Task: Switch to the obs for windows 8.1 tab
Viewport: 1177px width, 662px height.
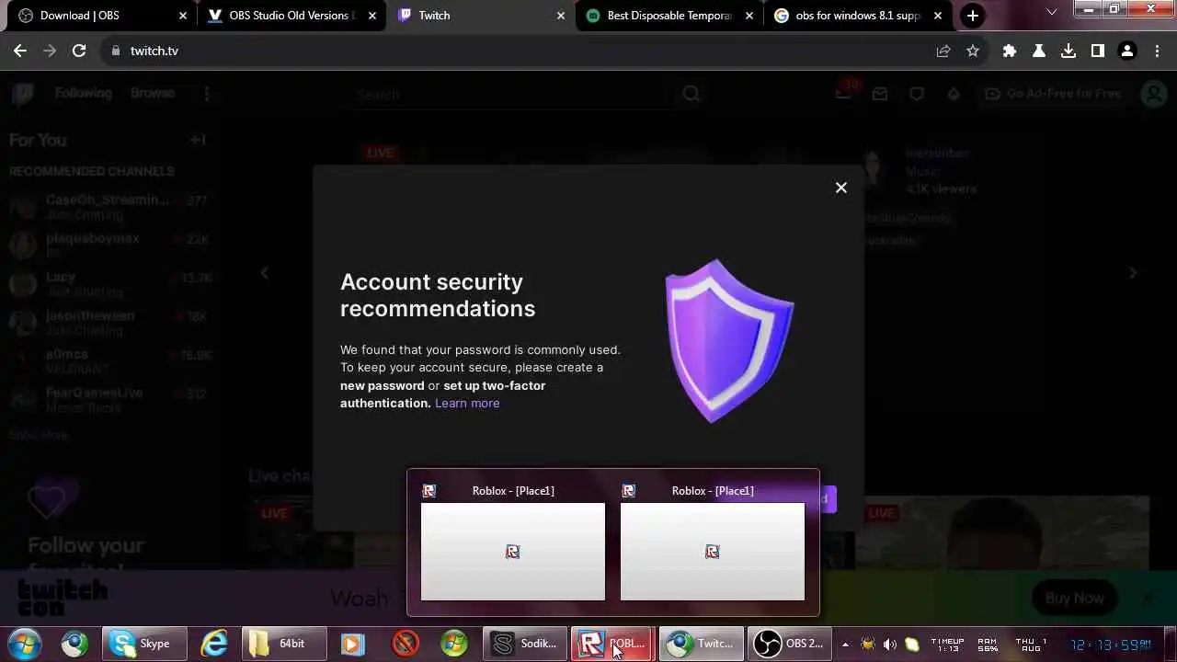Action: point(857,16)
